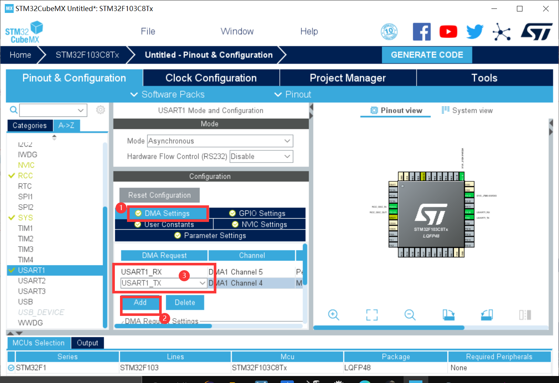Go to the Home breadcrumb
559x383 pixels.
tap(20, 55)
